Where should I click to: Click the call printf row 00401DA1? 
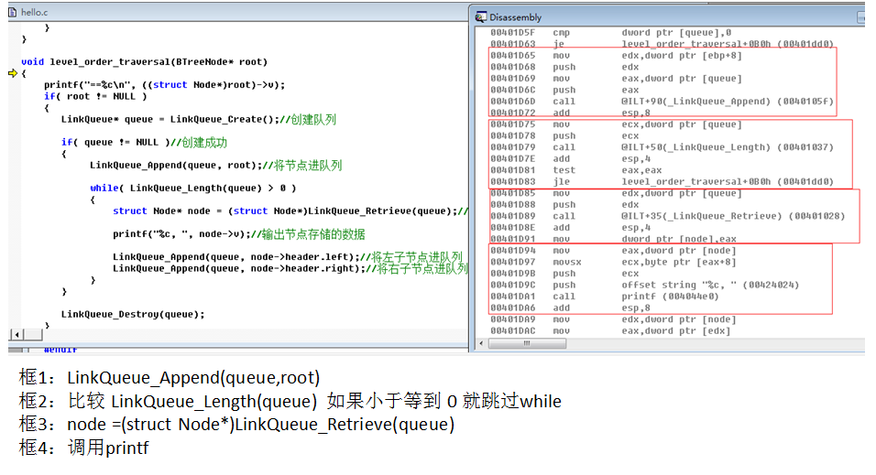(605, 296)
